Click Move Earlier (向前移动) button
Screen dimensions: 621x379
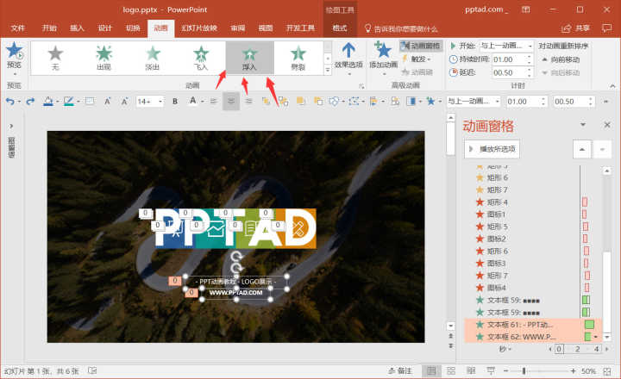pyautogui.click(x=561, y=59)
